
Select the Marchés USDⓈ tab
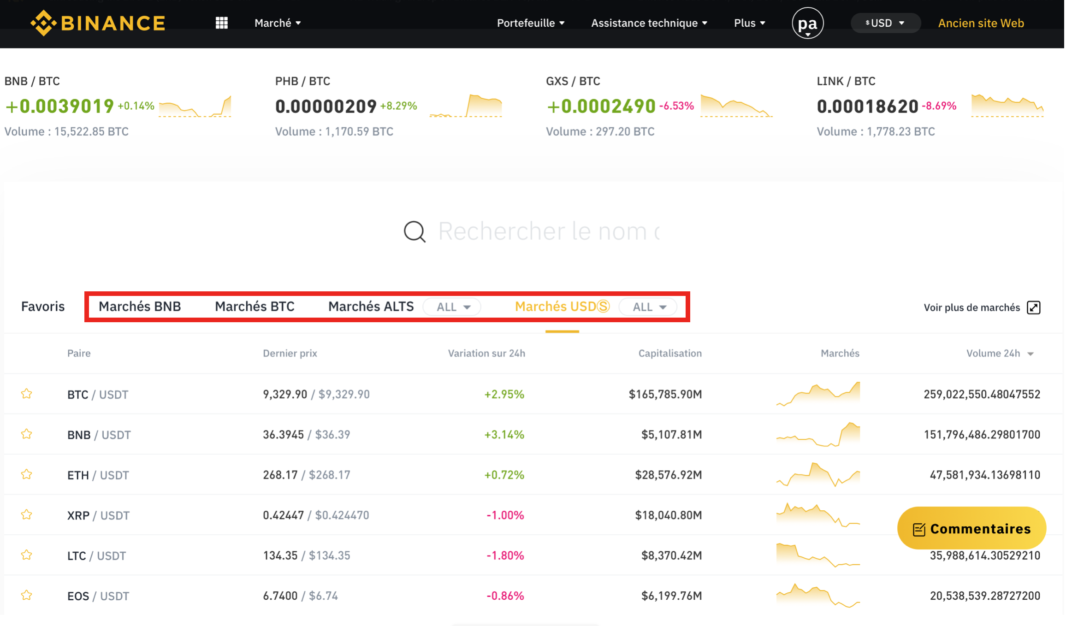click(562, 307)
